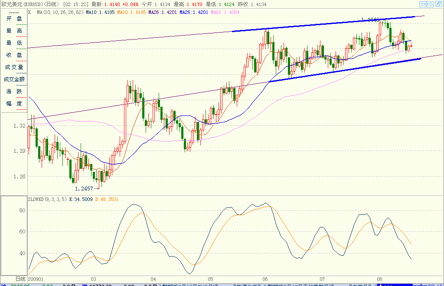Click the K:34.5009 stochastic value
The height and width of the screenshot is (286, 444).
(x=81, y=199)
